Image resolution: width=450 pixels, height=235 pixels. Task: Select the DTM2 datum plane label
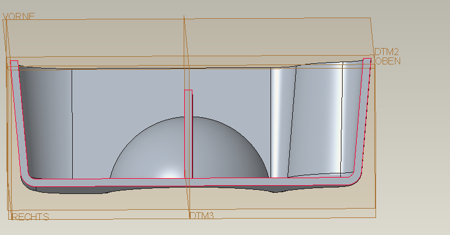click(x=387, y=52)
